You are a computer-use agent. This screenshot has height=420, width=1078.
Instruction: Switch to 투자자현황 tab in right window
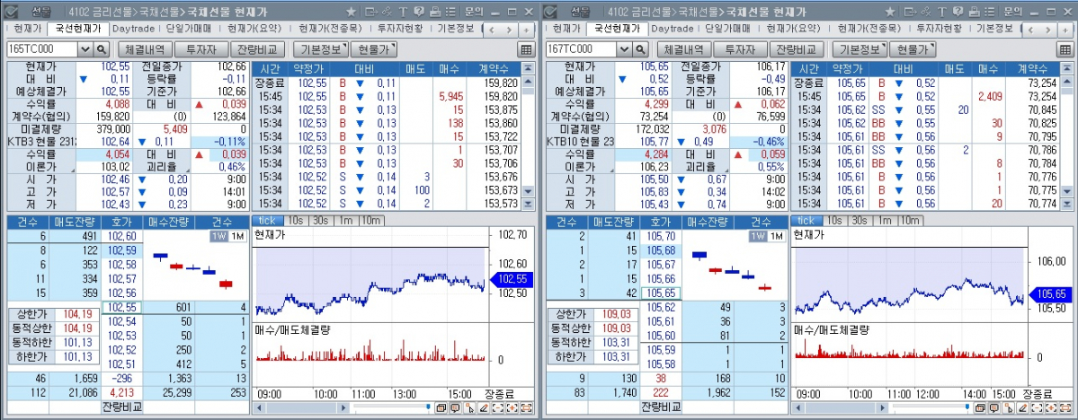pos(939,29)
